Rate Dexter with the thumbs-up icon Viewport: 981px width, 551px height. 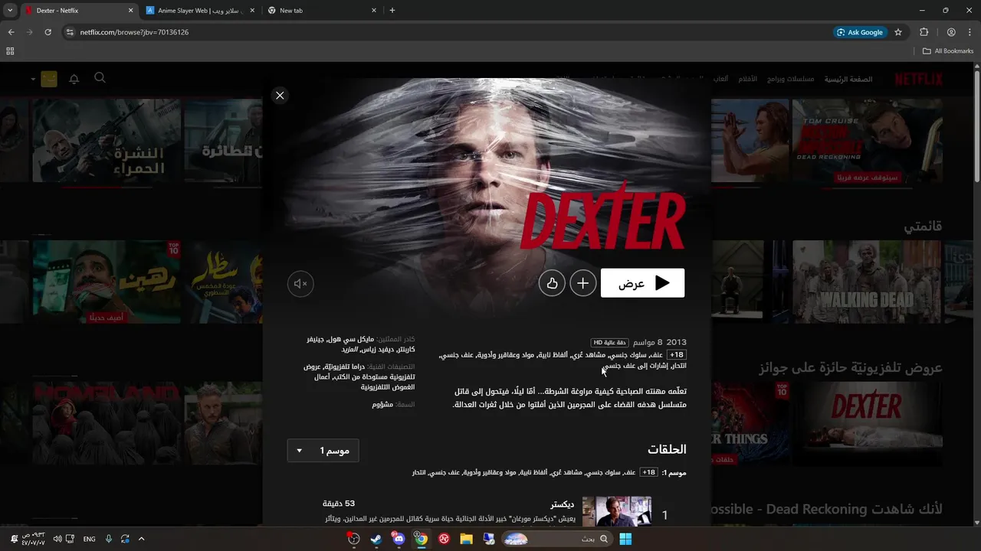tap(552, 283)
